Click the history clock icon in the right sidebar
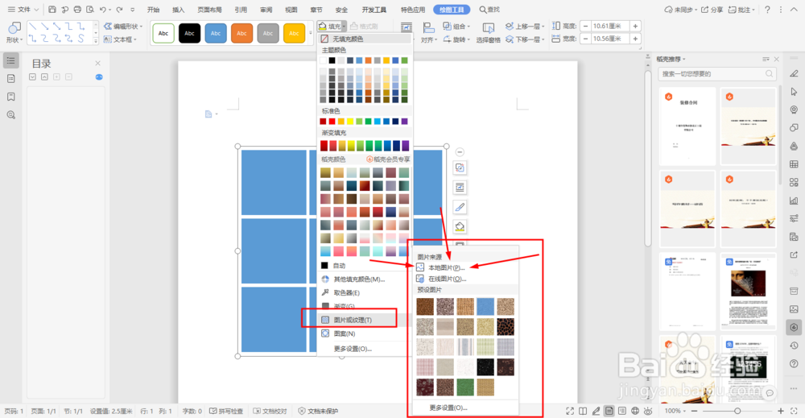Viewport: 805px width, 418px height. (x=795, y=345)
